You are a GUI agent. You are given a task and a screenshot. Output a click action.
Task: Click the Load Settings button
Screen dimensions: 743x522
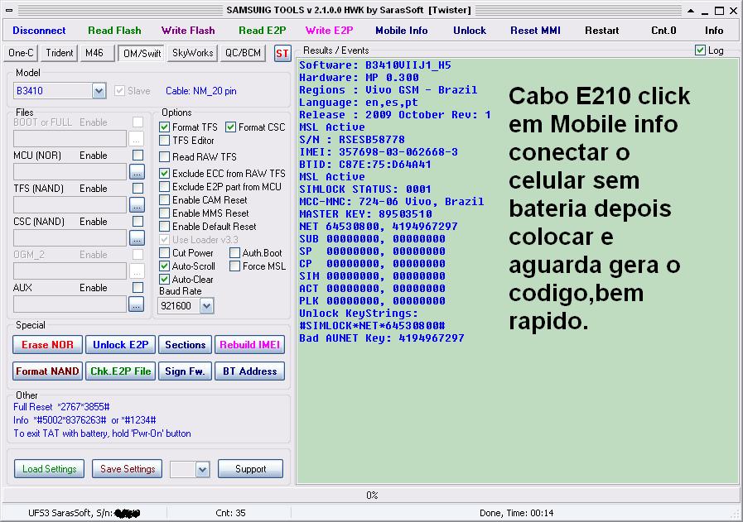tap(49, 469)
